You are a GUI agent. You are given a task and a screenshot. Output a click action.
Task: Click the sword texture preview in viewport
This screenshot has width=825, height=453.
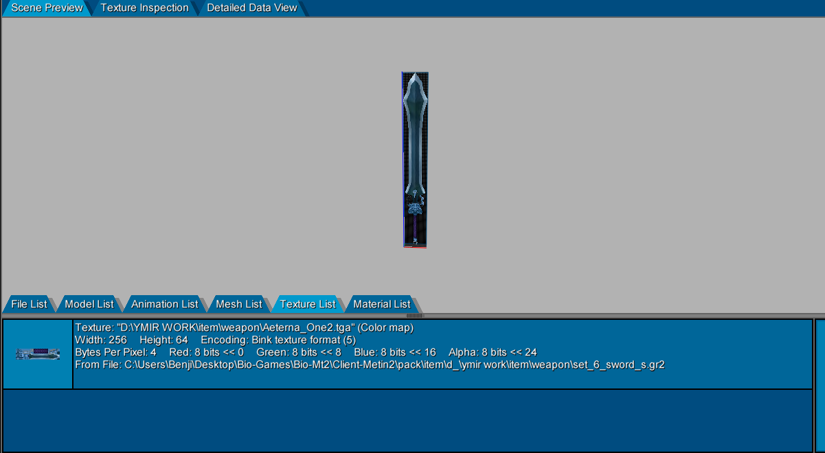click(415, 159)
